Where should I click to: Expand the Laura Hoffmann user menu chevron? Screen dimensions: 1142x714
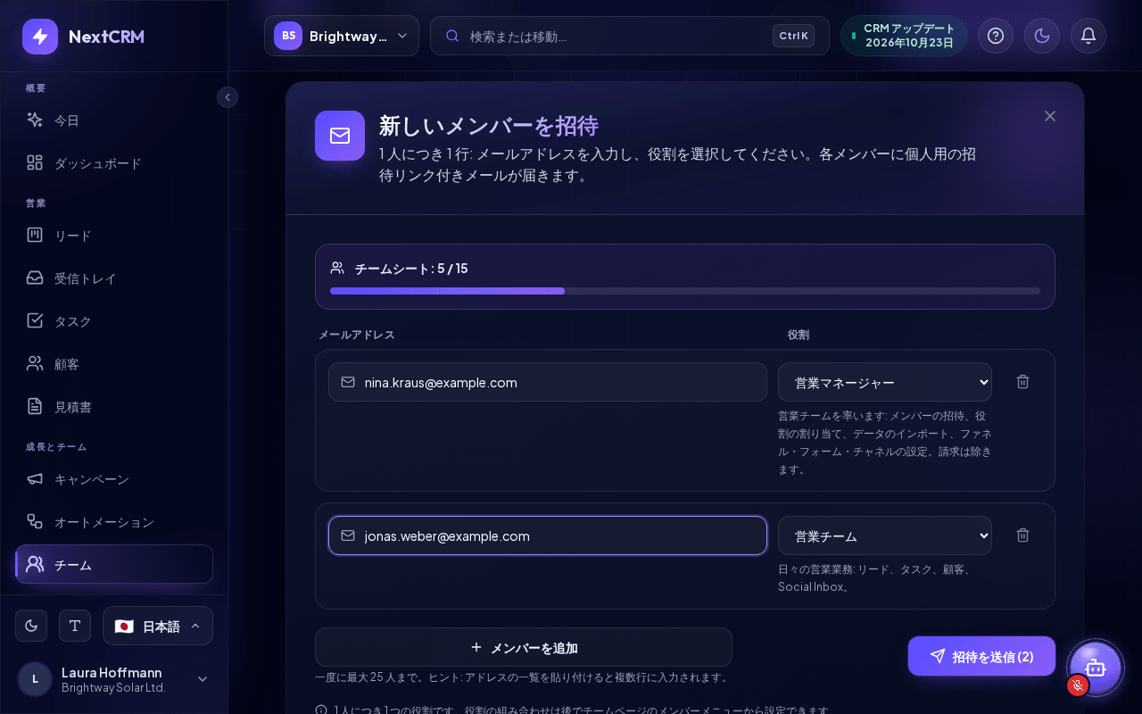pyautogui.click(x=203, y=679)
